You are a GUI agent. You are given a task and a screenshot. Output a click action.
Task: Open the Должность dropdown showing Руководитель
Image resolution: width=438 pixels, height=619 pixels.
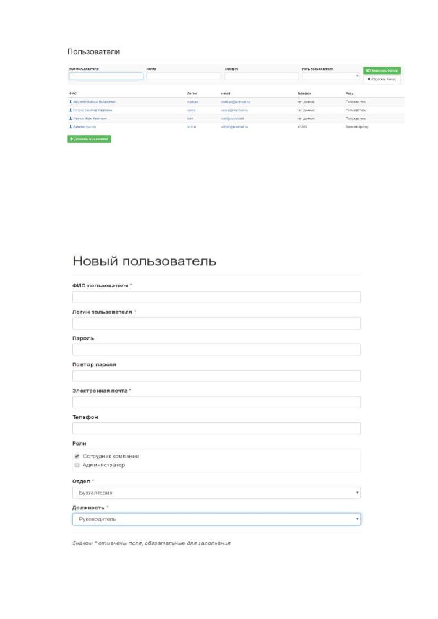click(216, 519)
